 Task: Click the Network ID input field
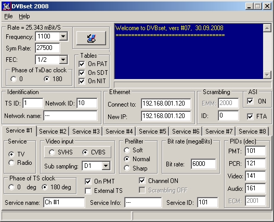pos(87,103)
